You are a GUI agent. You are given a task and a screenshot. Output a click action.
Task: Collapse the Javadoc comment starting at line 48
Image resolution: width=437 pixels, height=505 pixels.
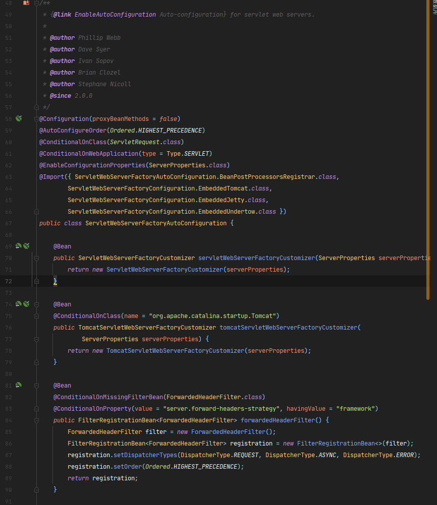(36, 3)
